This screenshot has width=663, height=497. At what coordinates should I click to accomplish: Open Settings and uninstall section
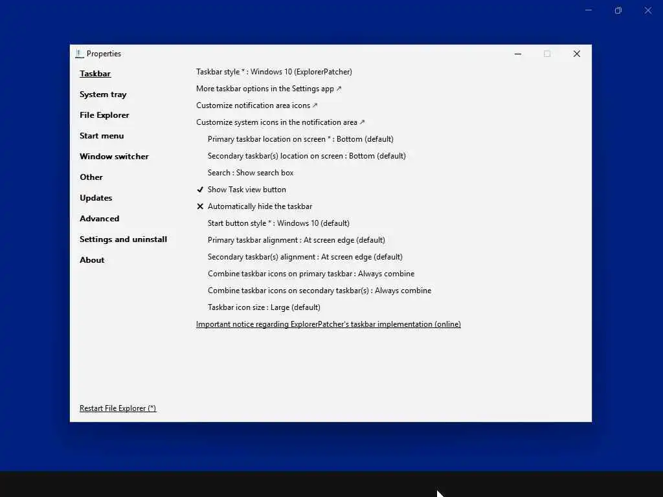[123, 239]
